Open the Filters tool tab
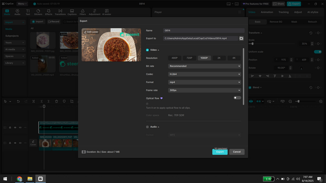This screenshot has height=183, width=326. click(83, 12)
